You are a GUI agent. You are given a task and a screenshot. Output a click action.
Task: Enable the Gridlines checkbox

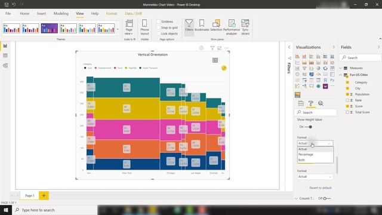pyautogui.click(x=158, y=21)
